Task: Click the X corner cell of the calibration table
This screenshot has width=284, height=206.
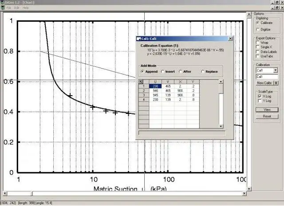Action: (x=141, y=82)
